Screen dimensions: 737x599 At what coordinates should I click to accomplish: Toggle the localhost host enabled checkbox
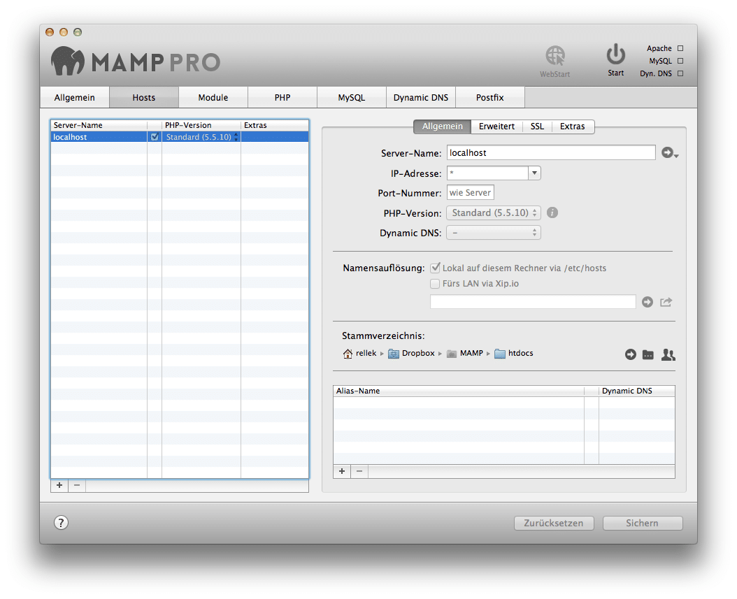pyautogui.click(x=154, y=137)
